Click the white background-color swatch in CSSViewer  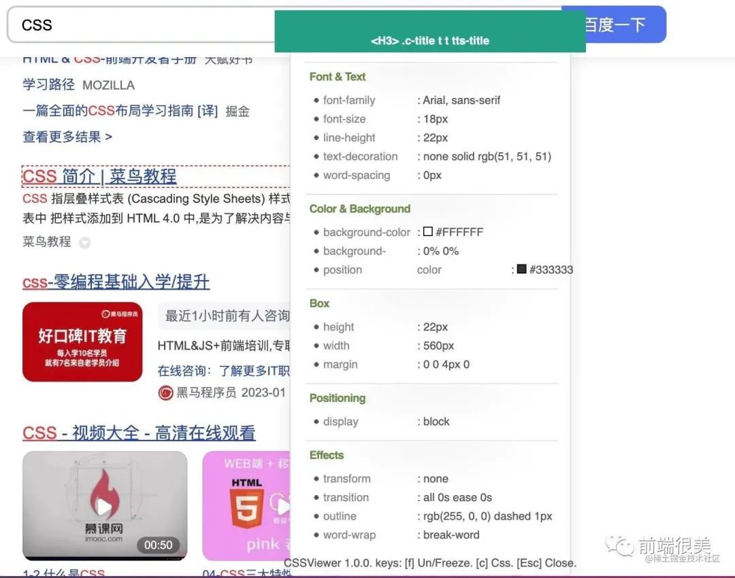click(x=427, y=232)
